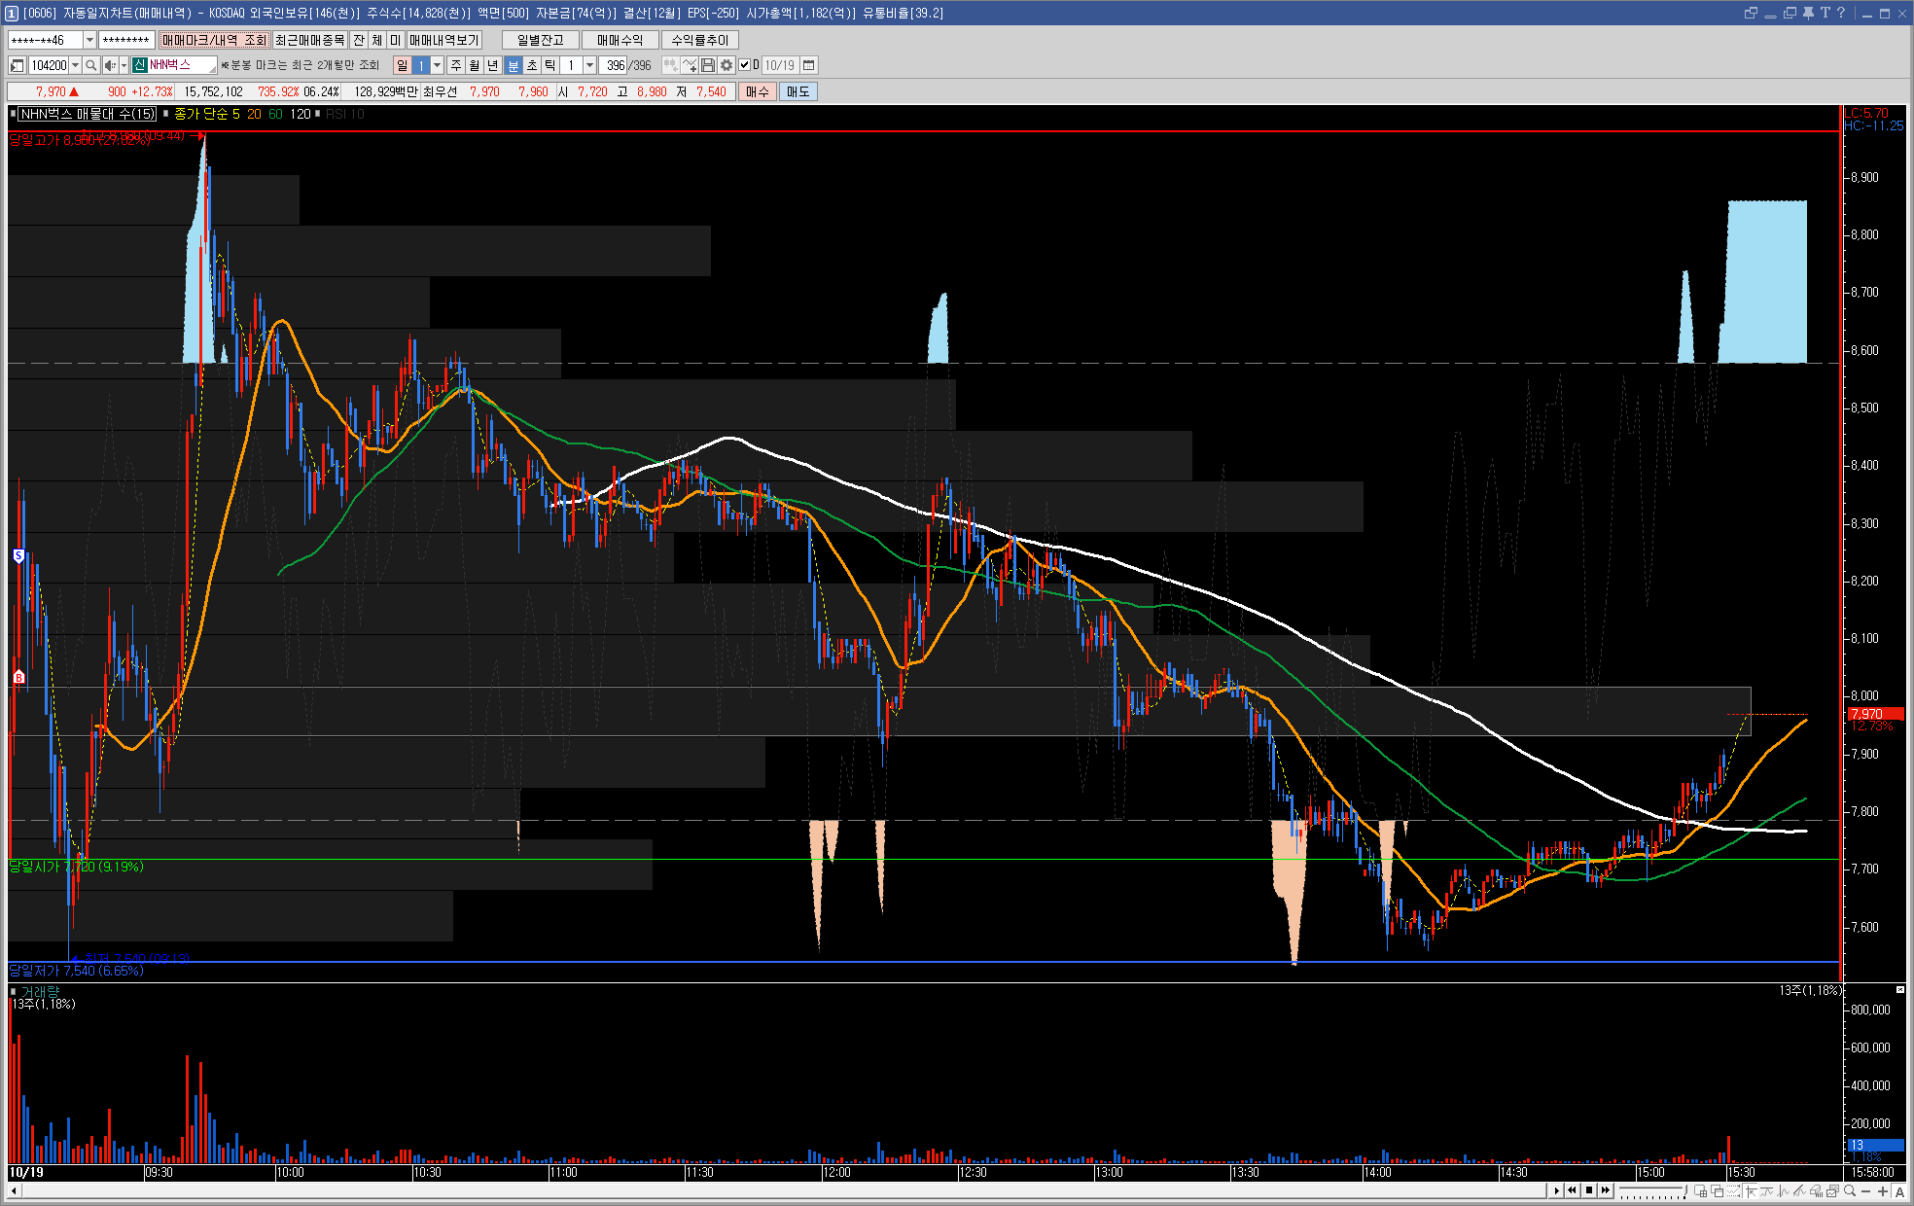The image size is (1914, 1206).
Task: Click the save chart floppy icon
Action: pos(708,65)
